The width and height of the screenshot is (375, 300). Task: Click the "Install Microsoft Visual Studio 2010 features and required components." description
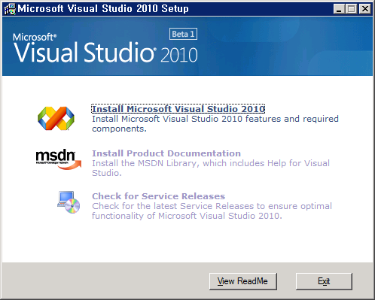215,123
